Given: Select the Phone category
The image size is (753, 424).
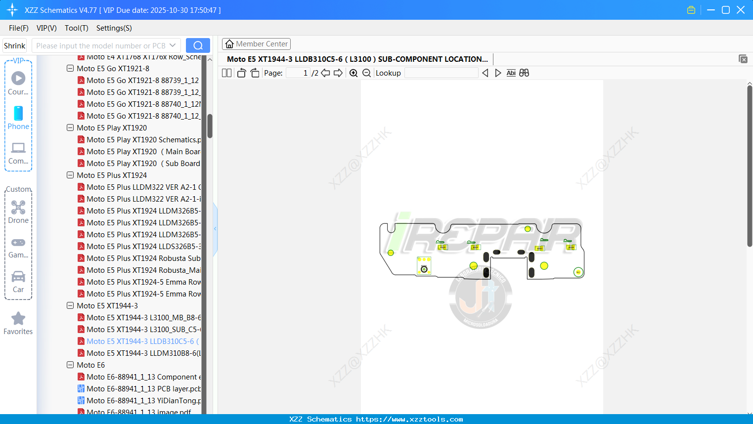Looking at the screenshot, I should 18,118.
